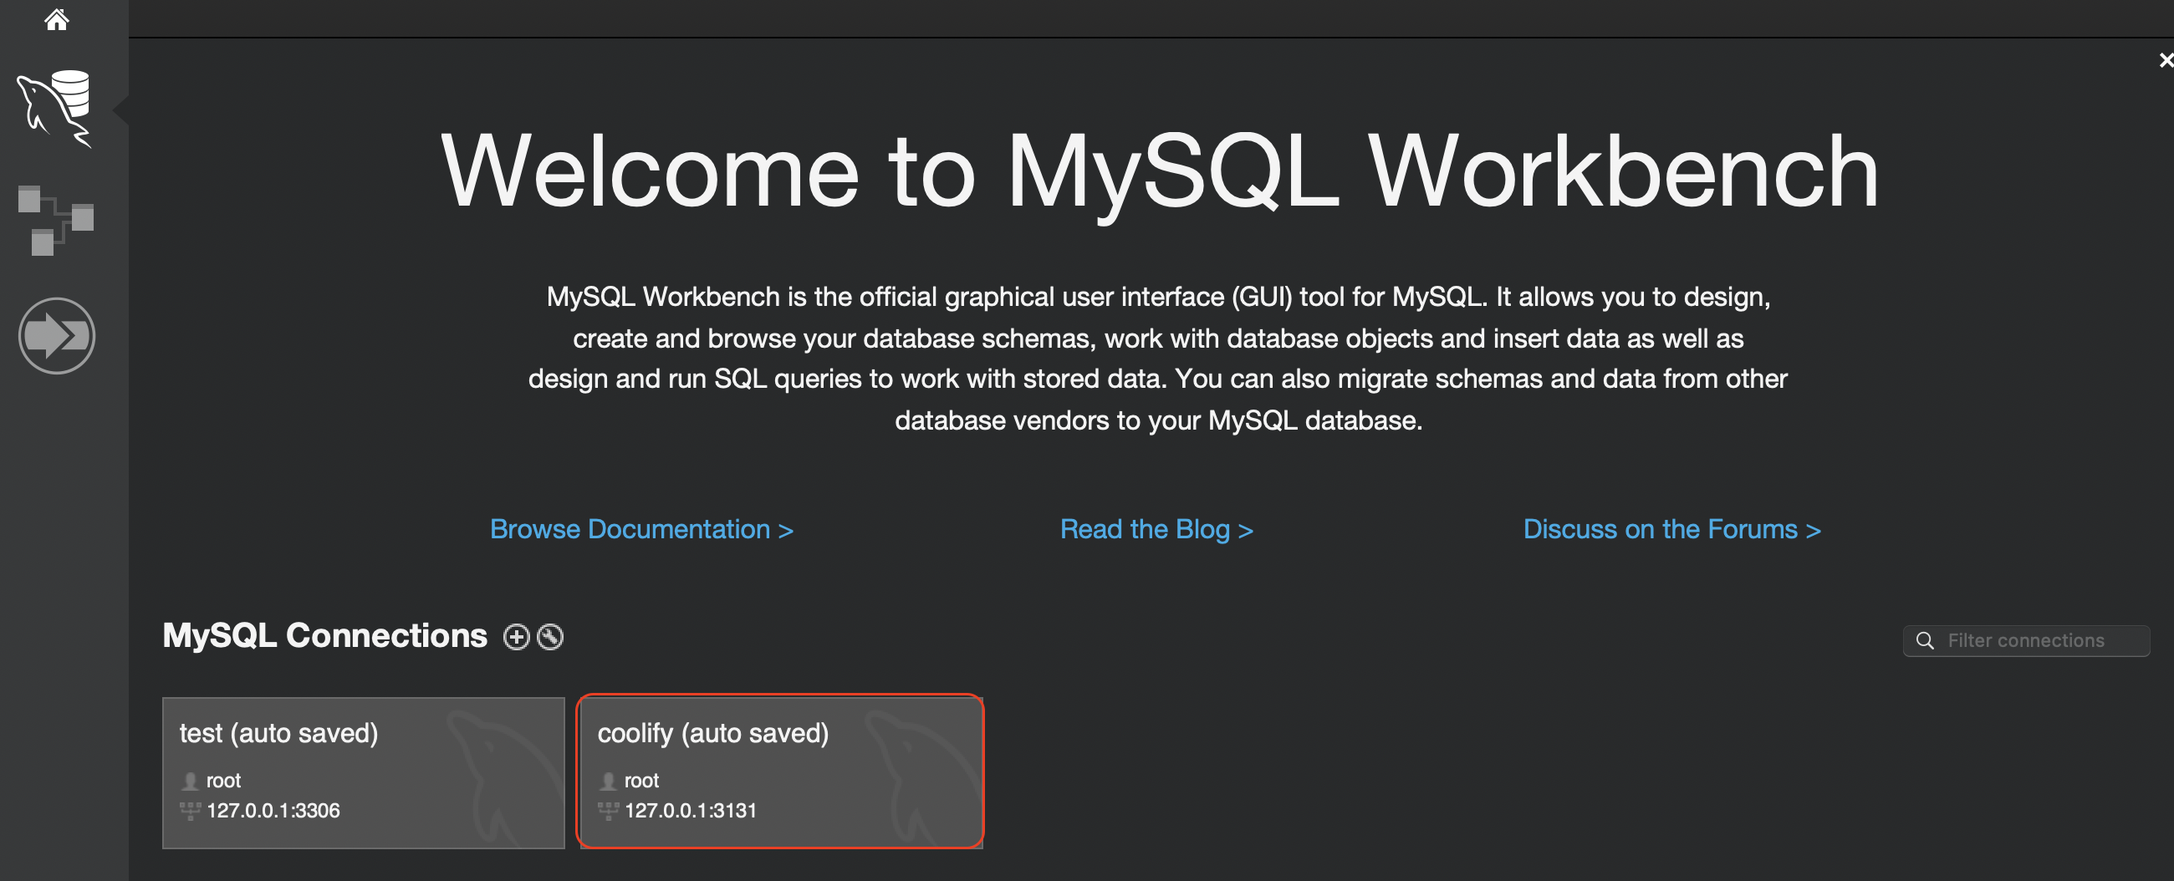Open the coolify (auto saved) connection
Image resolution: width=2174 pixels, height=881 pixels.
click(x=781, y=772)
